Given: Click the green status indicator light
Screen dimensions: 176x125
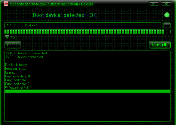Looking at the screenshot, I should coord(167,15).
